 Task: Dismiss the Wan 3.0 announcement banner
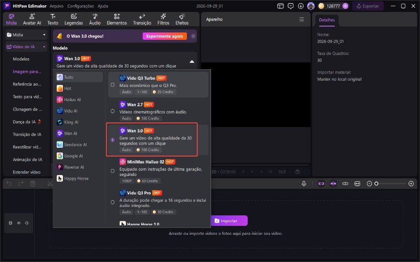click(x=193, y=36)
